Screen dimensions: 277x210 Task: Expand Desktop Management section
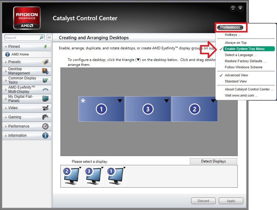pyautogui.click(x=6, y=71)
